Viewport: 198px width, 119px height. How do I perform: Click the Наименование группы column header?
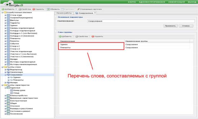point(157,41)
